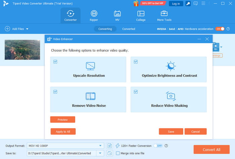Screen dimensions: 235x159
Task: Toggle Hardware acceleration switch
Action: point(220,29)
